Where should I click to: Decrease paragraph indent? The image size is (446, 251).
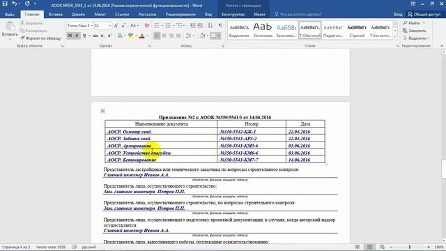coord(193,26)
